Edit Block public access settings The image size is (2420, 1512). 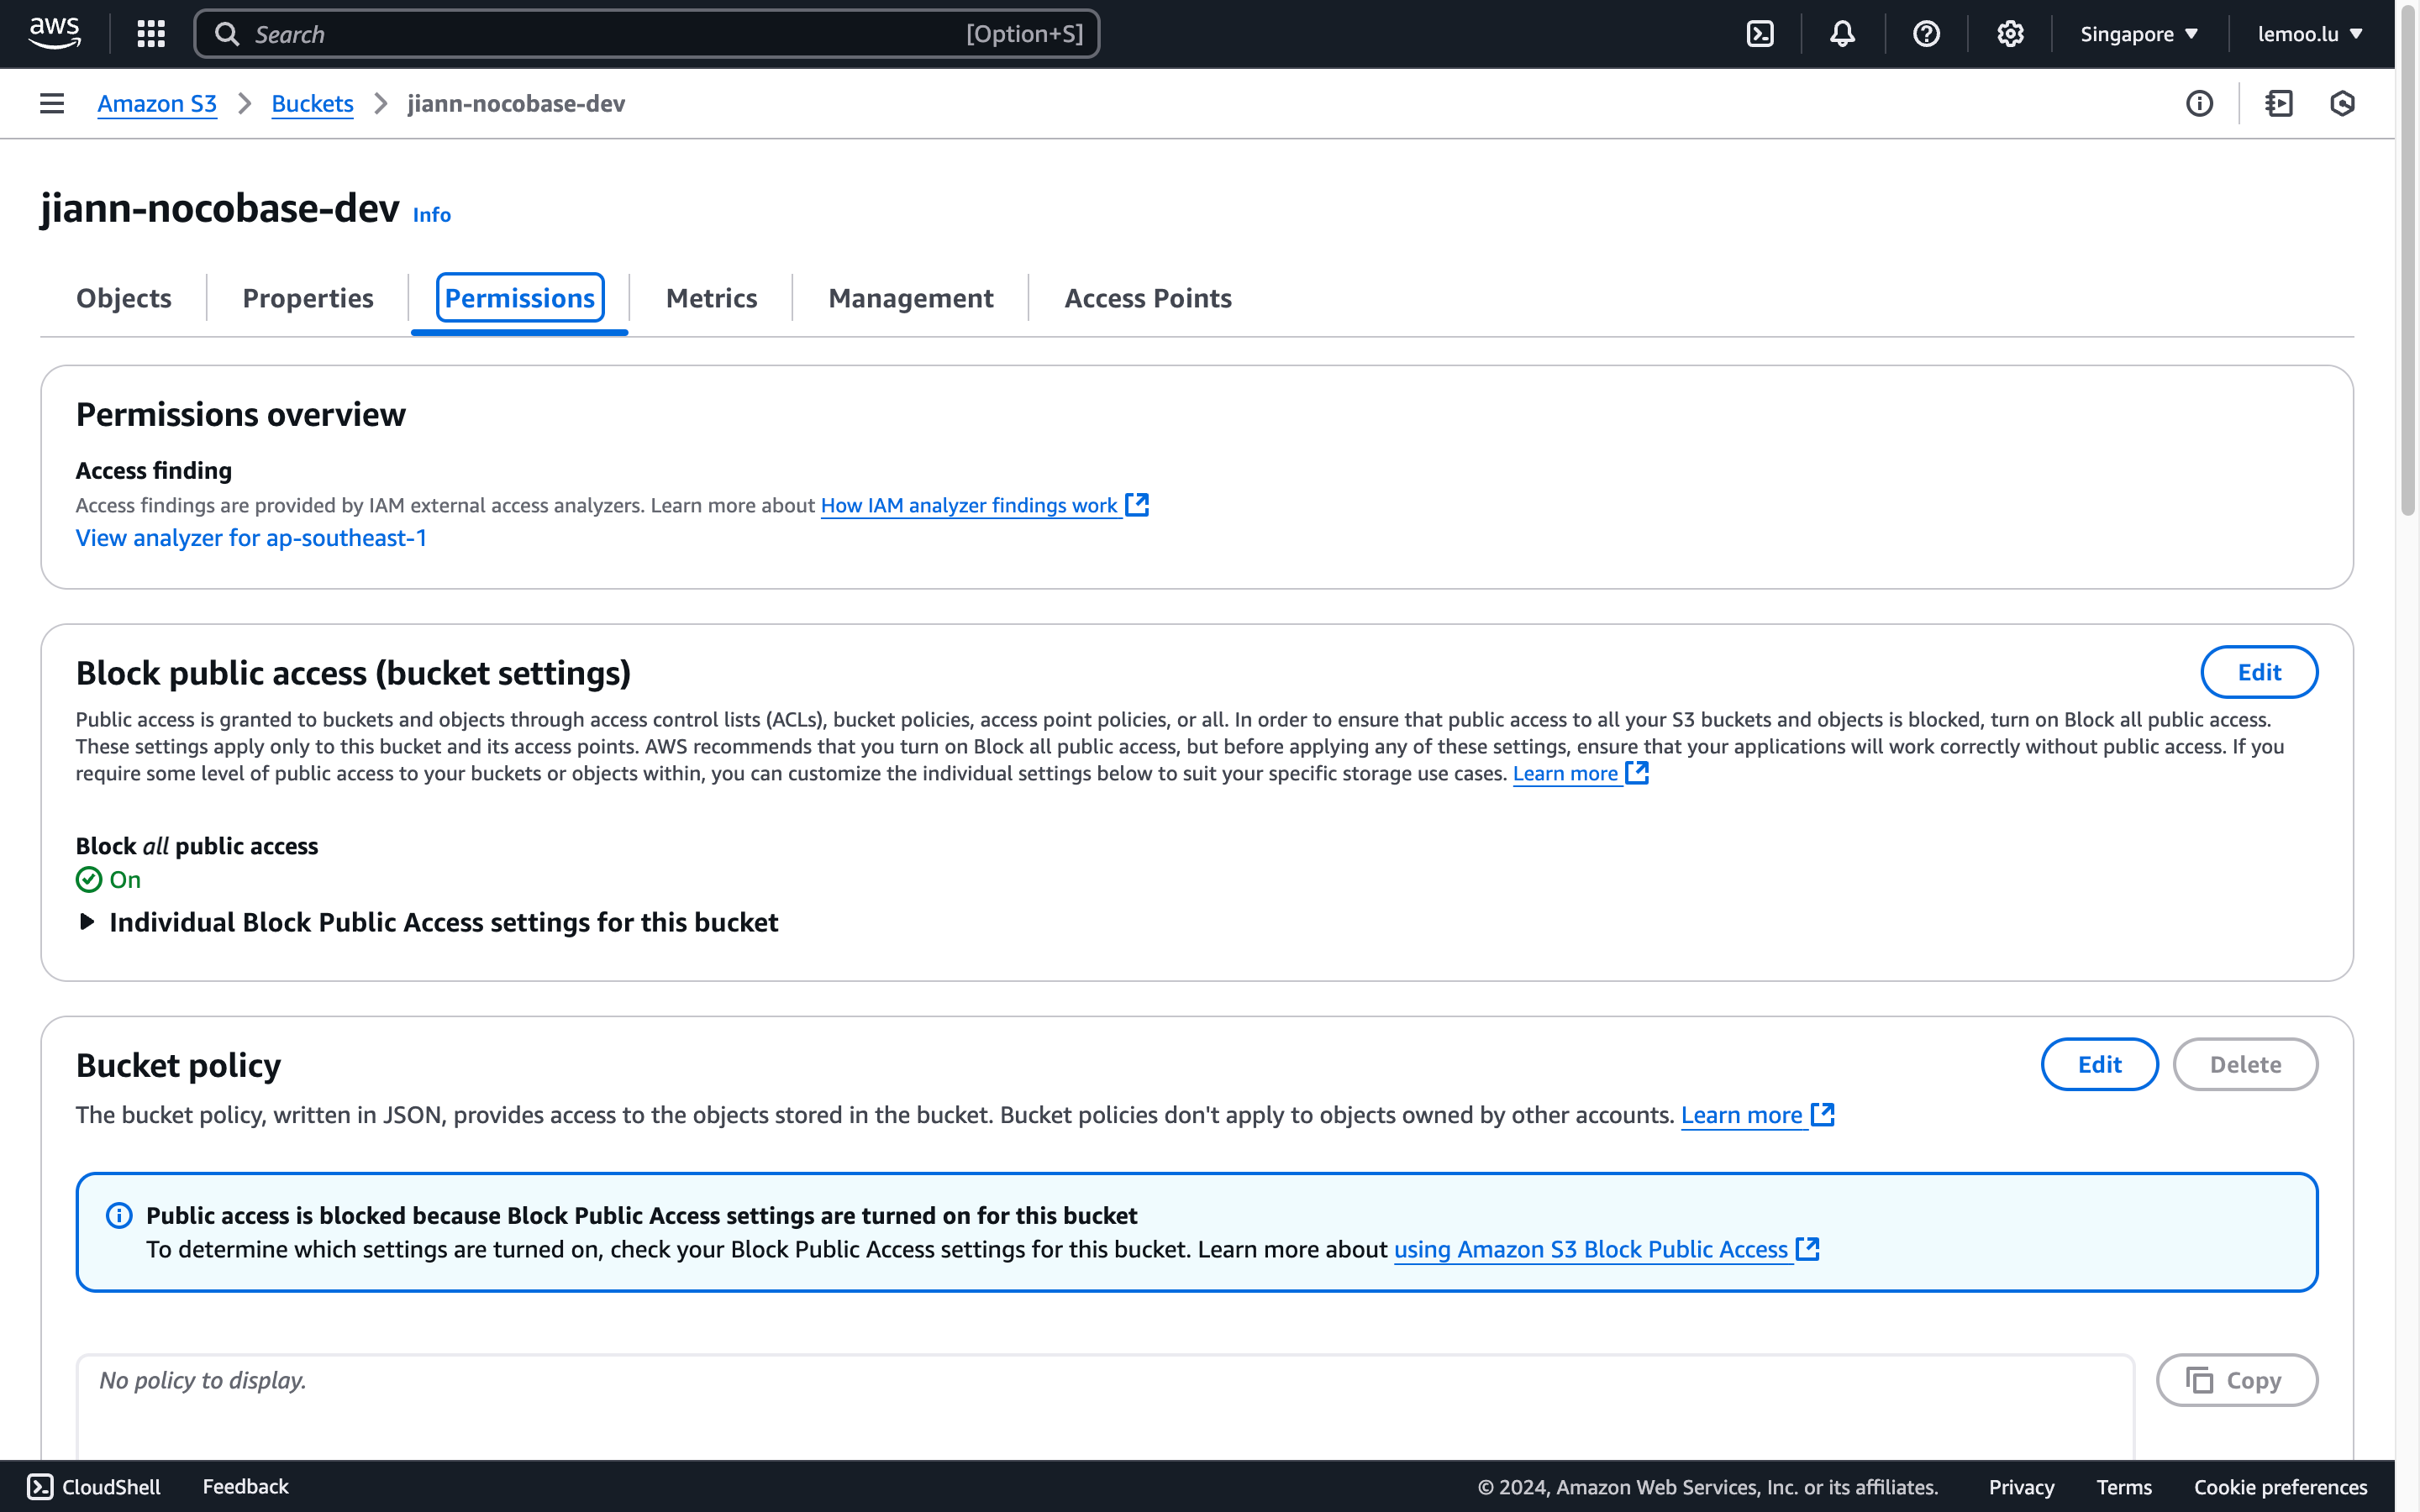[x=2258, y=672]
